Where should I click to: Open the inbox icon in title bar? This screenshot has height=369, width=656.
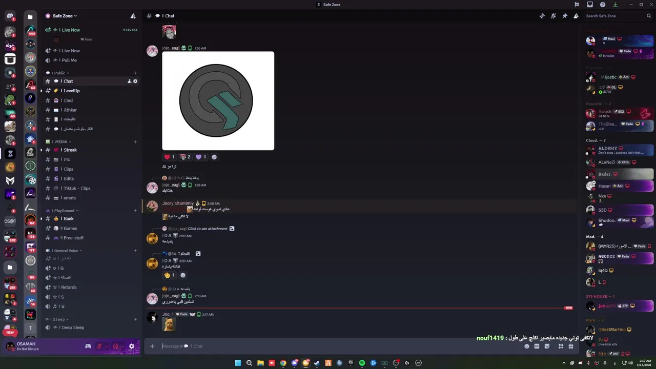coord(590,5)
